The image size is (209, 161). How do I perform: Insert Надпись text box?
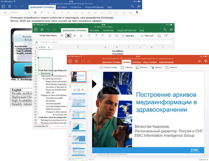coord(171,67)
